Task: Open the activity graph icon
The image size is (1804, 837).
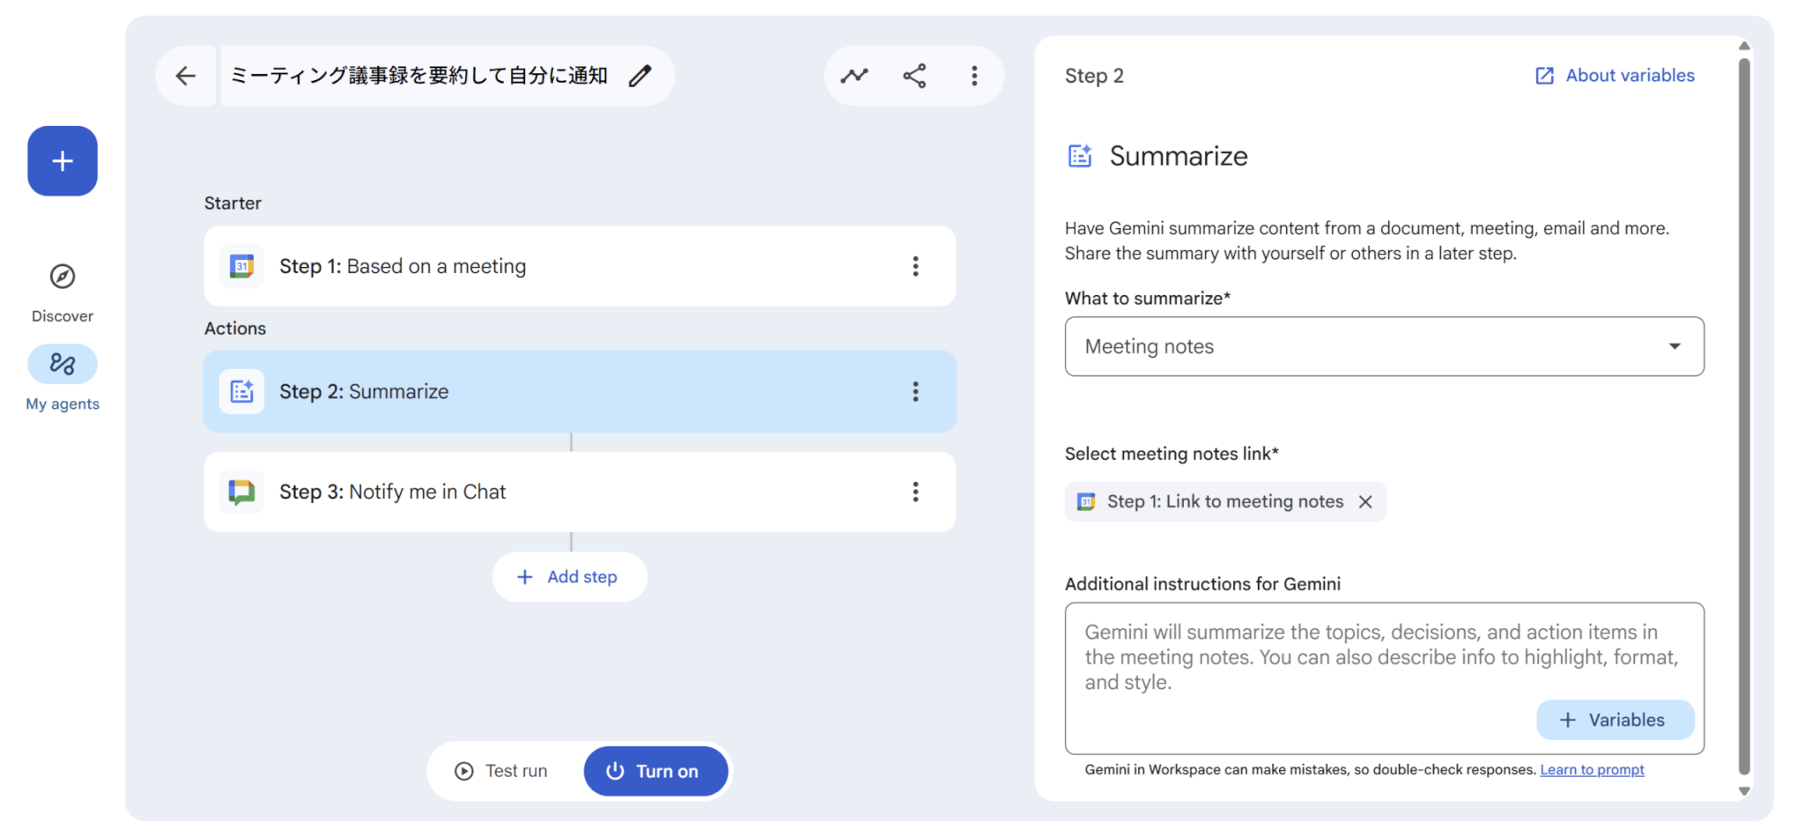Action: tap(854, 76)
